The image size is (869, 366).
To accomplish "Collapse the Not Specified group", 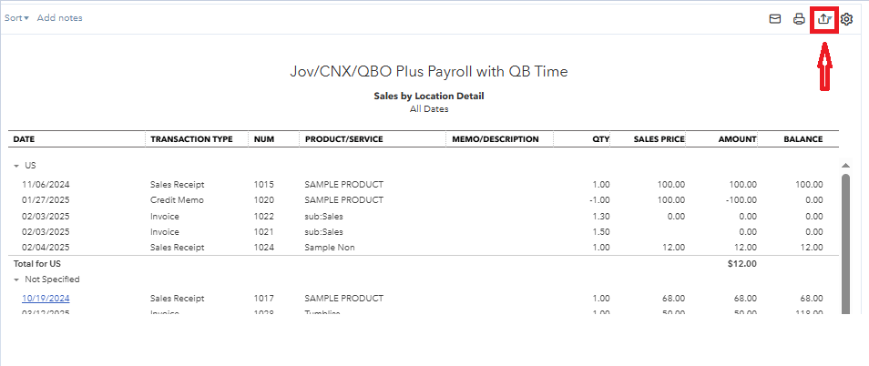I will [x=16, y=280].
